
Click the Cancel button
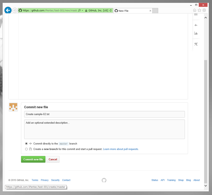coord(53,159)
